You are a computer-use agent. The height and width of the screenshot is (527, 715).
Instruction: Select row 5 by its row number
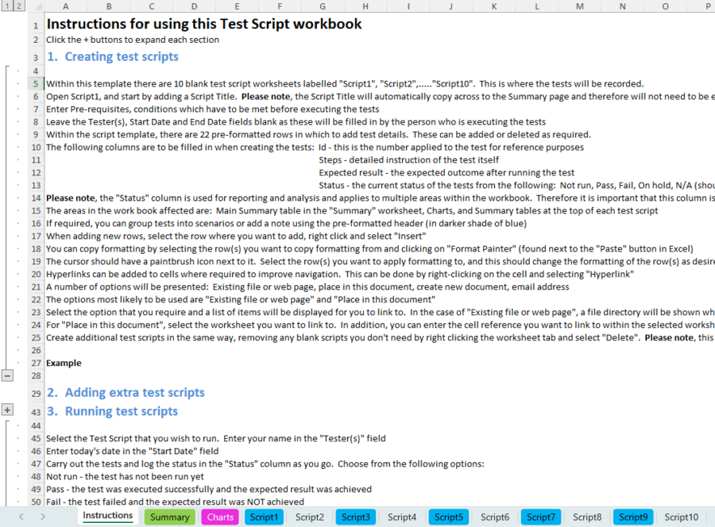35,83
